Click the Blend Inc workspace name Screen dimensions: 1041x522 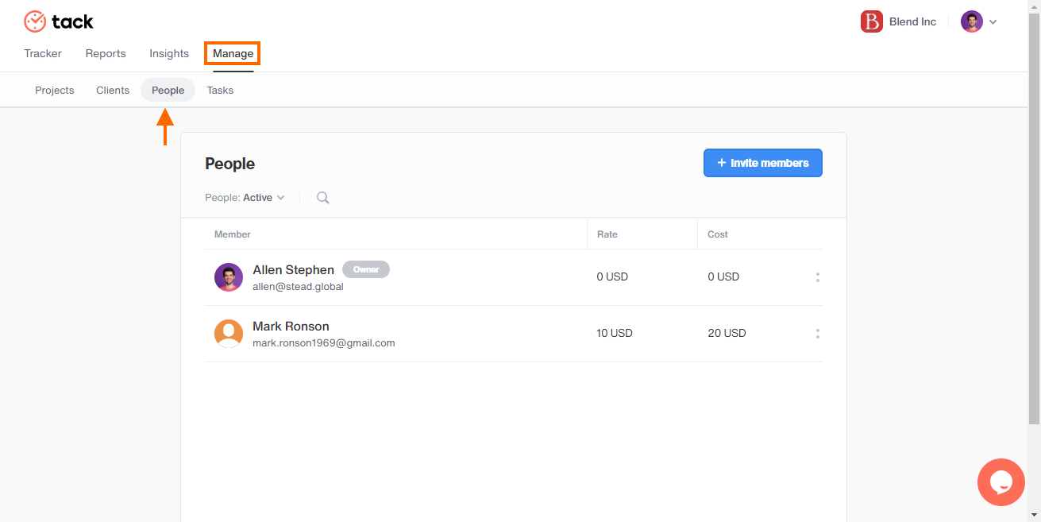point(912,22)
